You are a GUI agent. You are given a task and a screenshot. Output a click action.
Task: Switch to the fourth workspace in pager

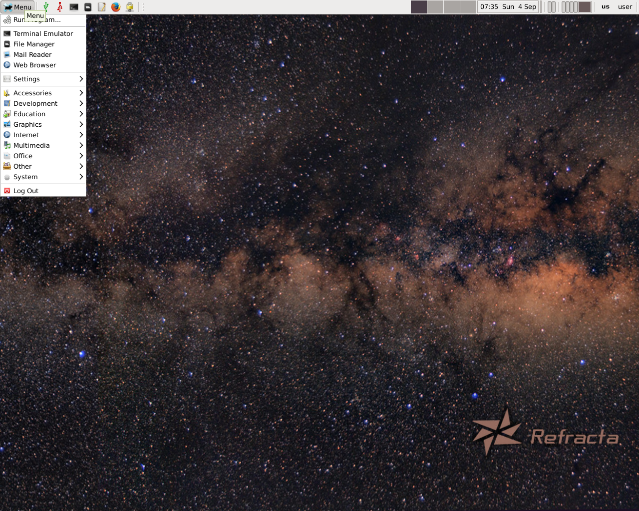pos(468,7)
